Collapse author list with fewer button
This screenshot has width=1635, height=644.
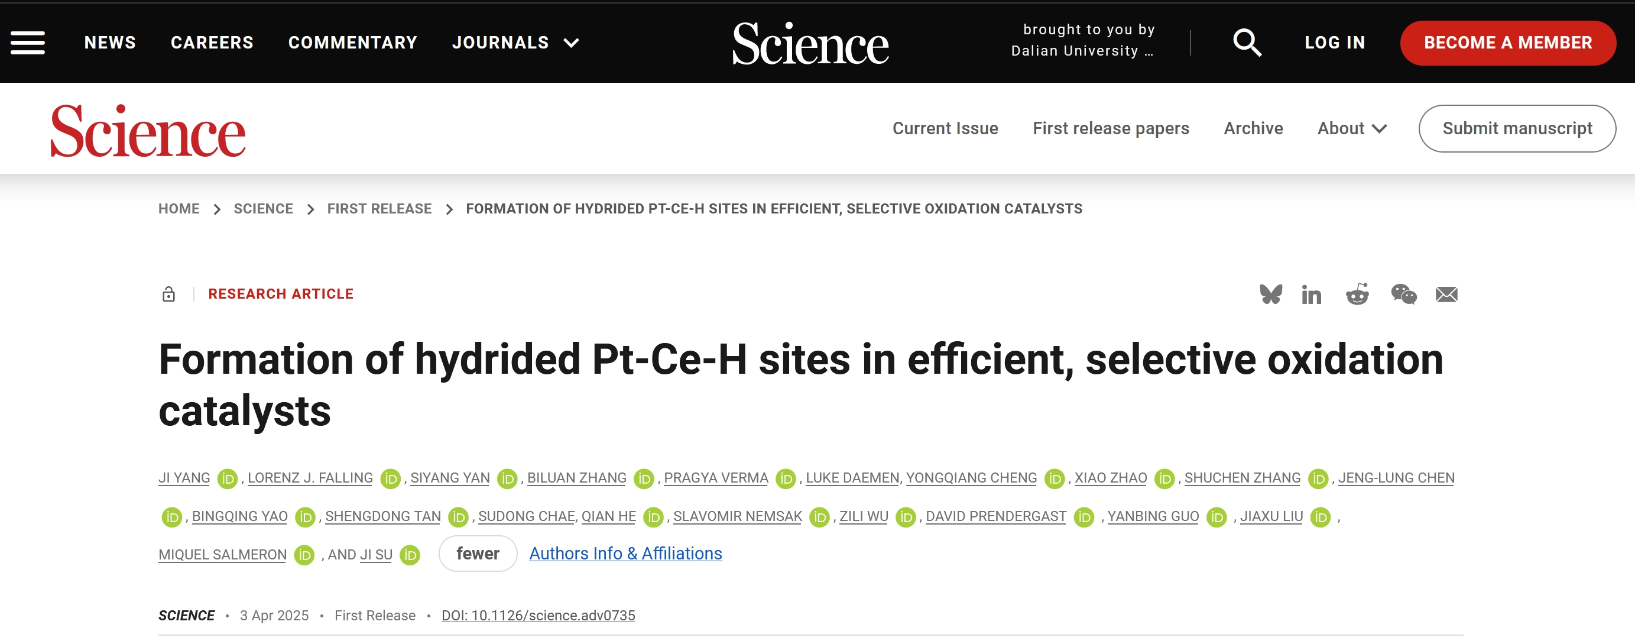point(477,553)
